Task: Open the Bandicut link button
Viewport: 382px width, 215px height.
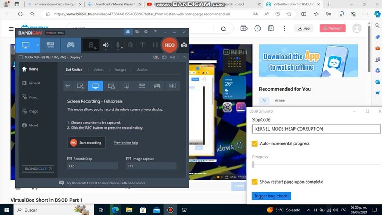Action: 38,169
